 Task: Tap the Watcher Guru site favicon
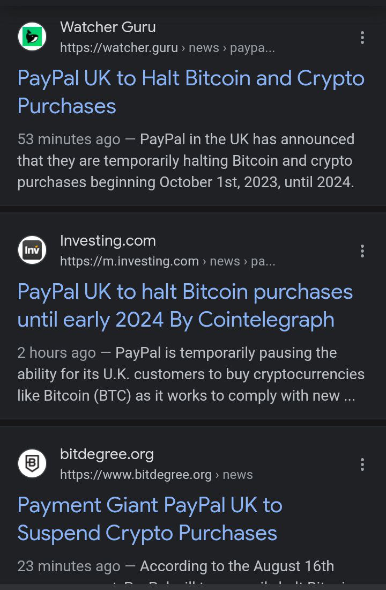coord(32,36)
